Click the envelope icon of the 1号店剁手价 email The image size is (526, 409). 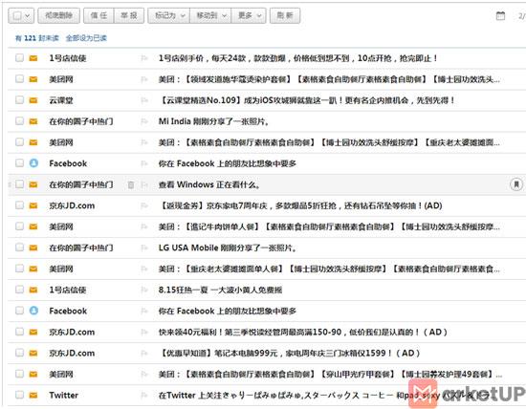(x=33, y=58)
